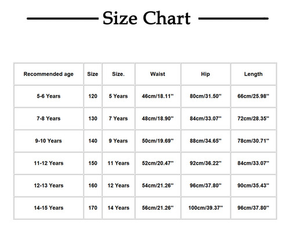
Task: Select waist value 50cm/19.69"
Action: point(158,141)
